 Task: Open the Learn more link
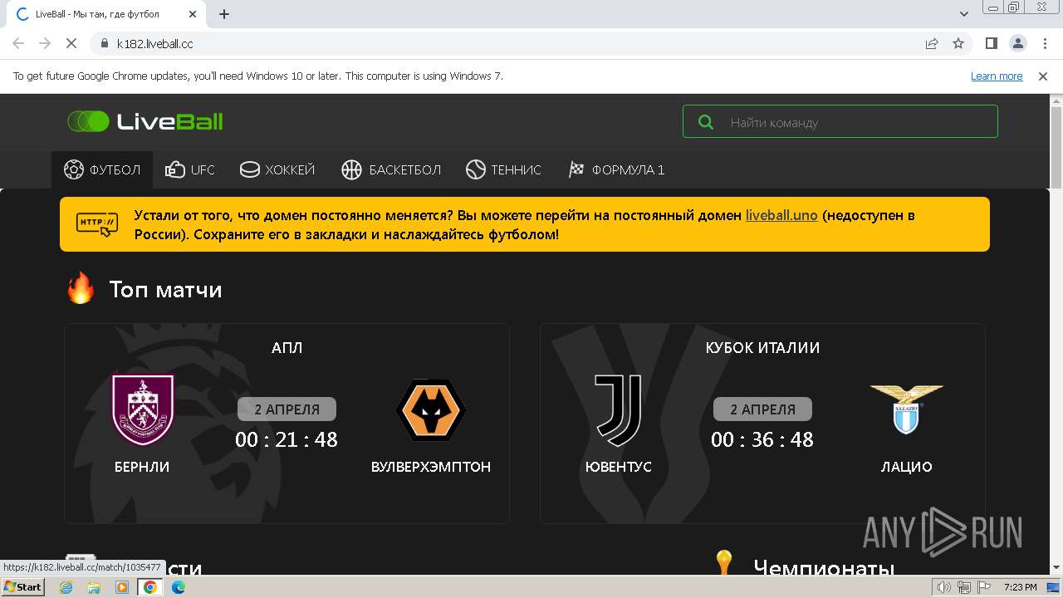[x=997, y=76]
